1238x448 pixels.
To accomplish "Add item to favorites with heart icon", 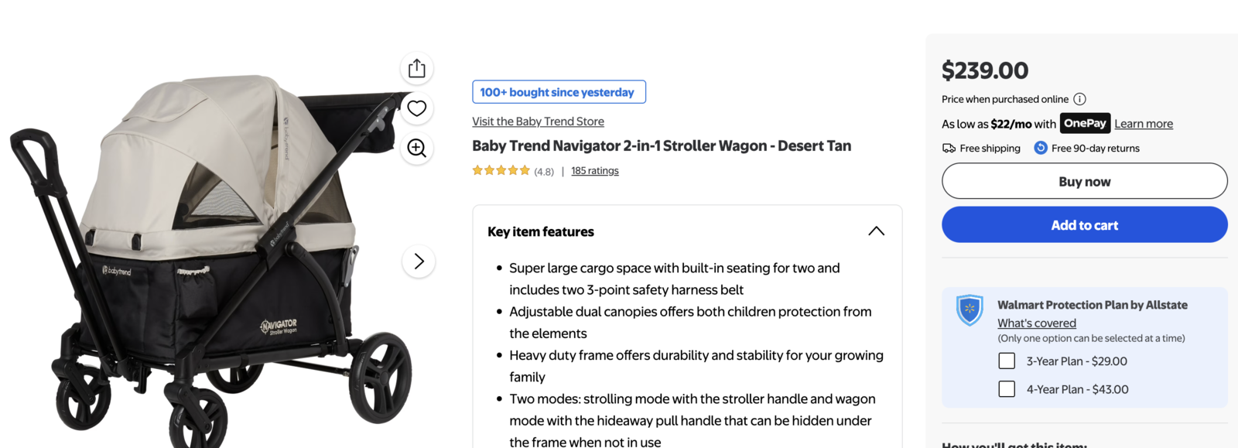I will click(417, 108).
